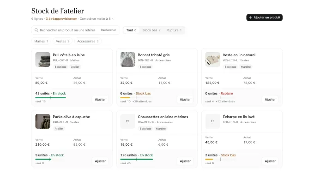Screen dimensions: 314x196
Task: Adjust stock for Veste en lin naturel
Action: [x=270, y=100]
